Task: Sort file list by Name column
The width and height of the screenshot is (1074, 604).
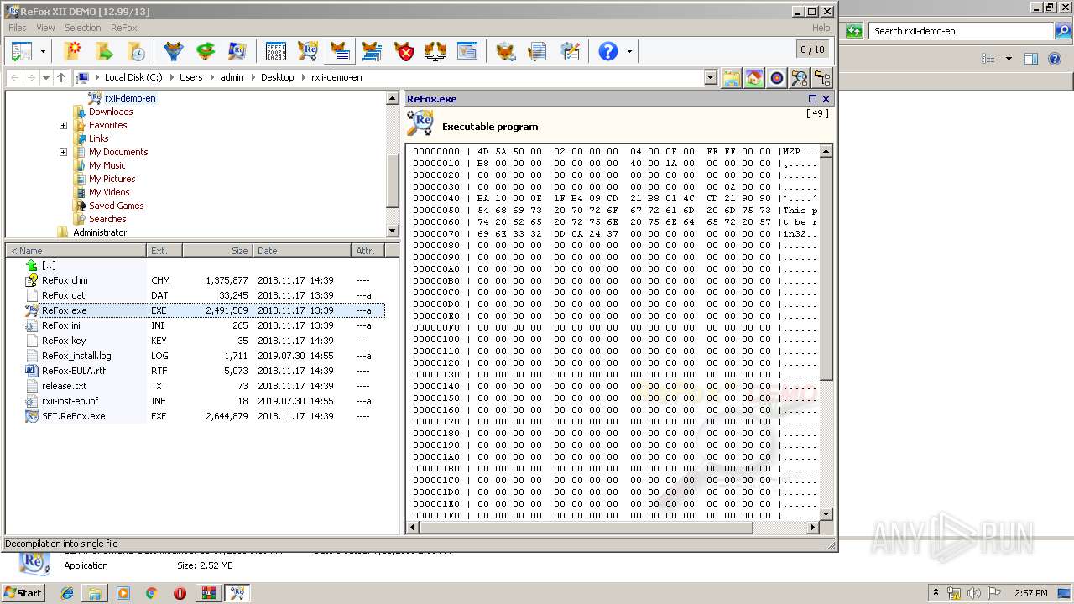Action: point(76,250)
